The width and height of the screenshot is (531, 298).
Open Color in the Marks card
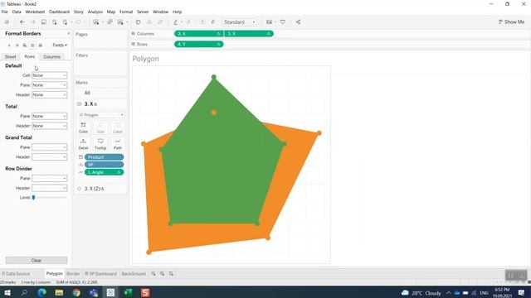[x=83, y=127]
